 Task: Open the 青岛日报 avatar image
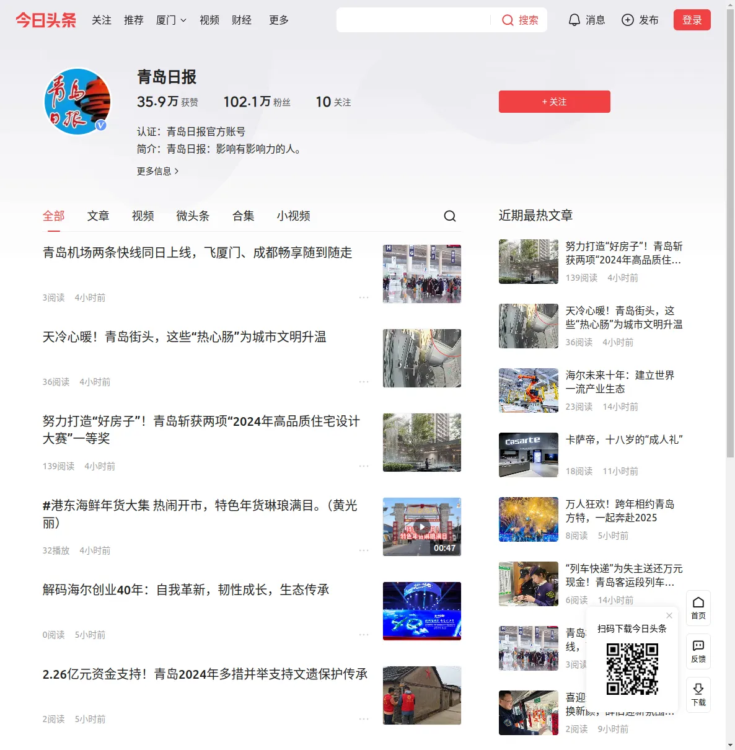77,102
